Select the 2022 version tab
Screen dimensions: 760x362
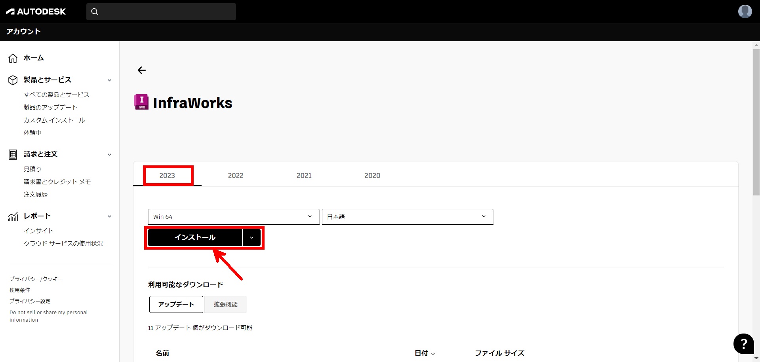[x=236, y=176]
